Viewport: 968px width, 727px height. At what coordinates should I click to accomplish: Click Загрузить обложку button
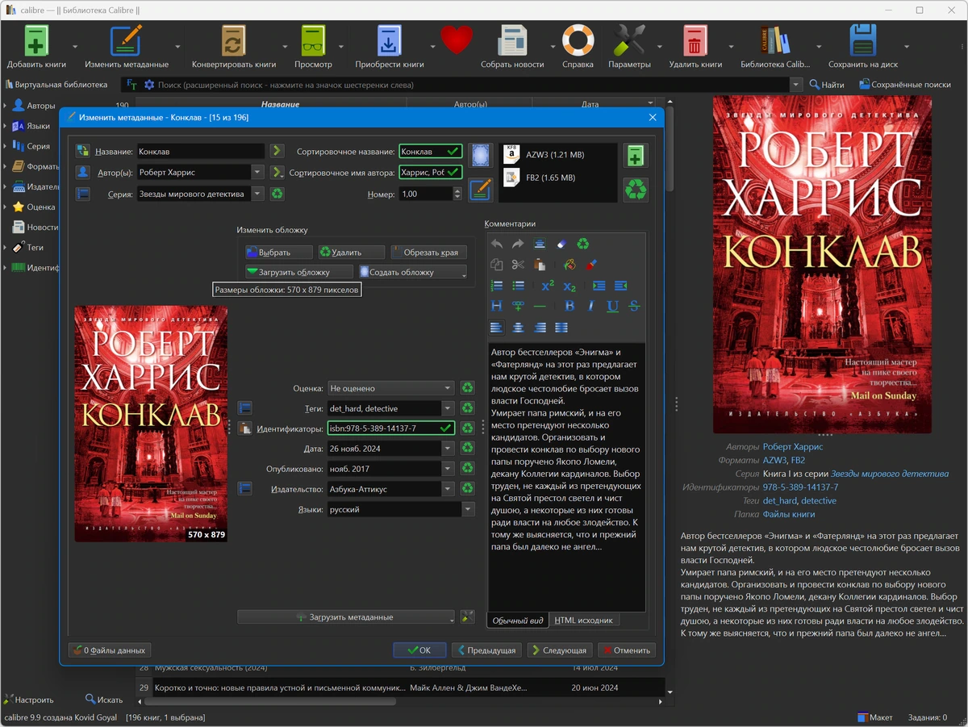(299, 273)
